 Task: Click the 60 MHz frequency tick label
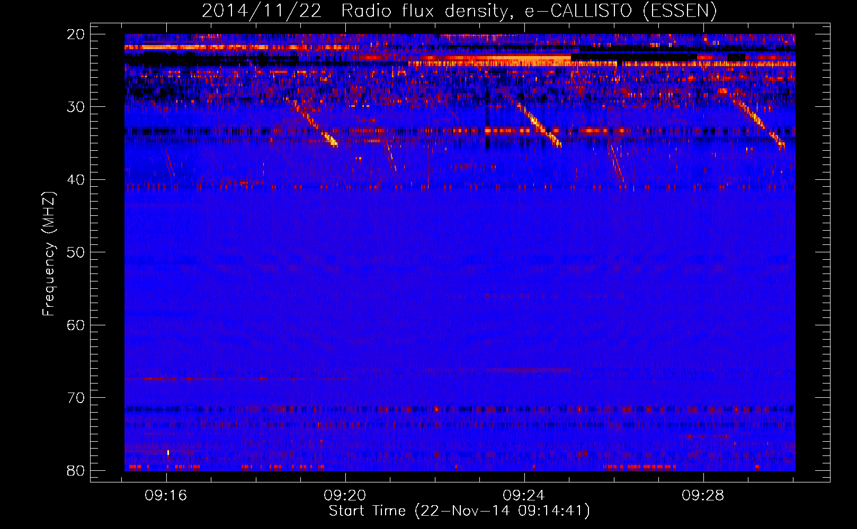coord(76,325)
